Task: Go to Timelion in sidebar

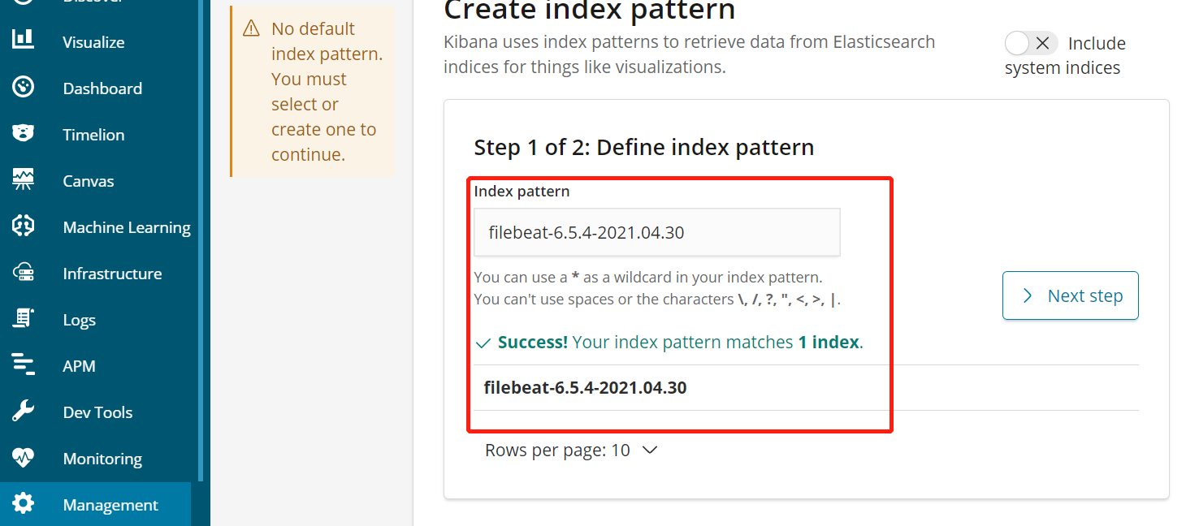Action: point(93,135)
